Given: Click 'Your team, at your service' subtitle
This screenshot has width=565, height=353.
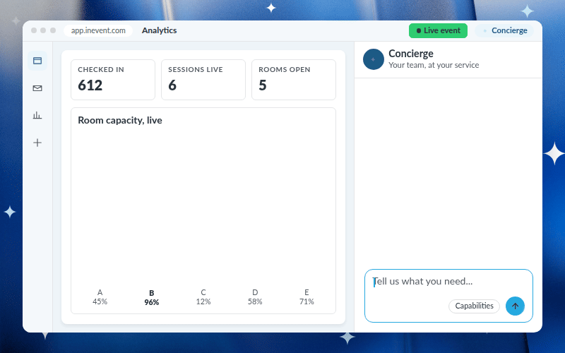Looking at the screenshot, I should coord(434,65).
